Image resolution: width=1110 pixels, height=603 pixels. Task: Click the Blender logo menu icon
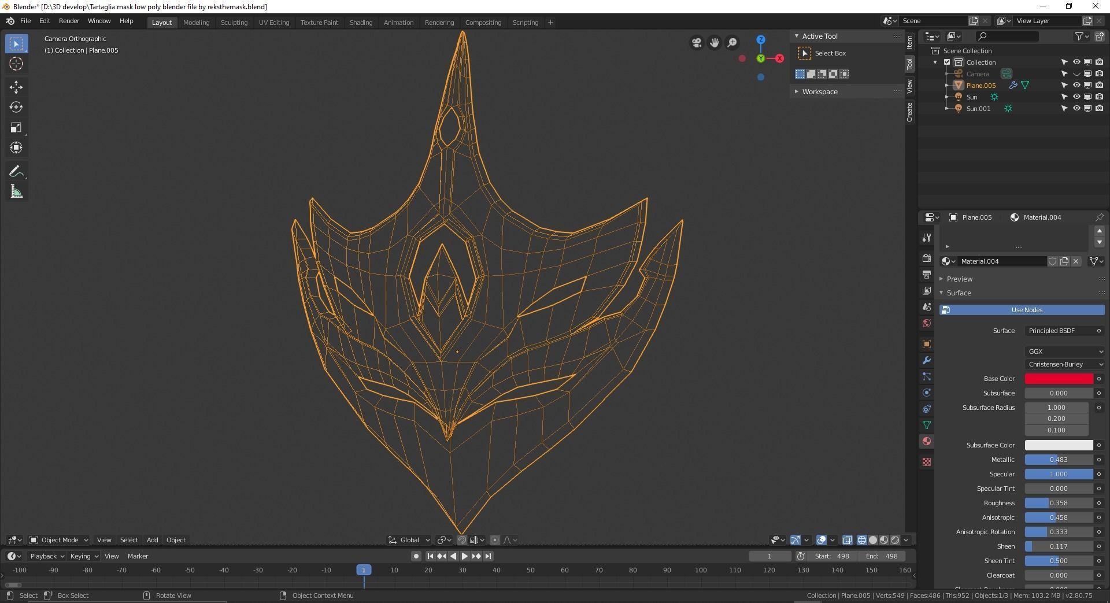[x=10, y=21]
